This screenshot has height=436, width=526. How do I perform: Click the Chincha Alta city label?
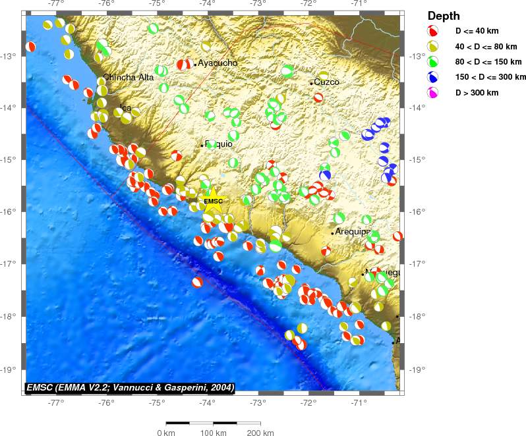[x=129, y=77]
